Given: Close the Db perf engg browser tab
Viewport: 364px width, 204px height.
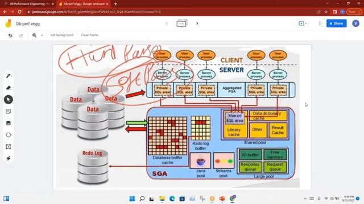Looking at the screenshot, I should [107, 4].
